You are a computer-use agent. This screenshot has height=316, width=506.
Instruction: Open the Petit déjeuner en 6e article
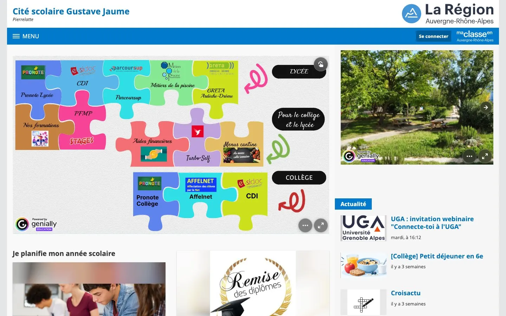(437, 256)
